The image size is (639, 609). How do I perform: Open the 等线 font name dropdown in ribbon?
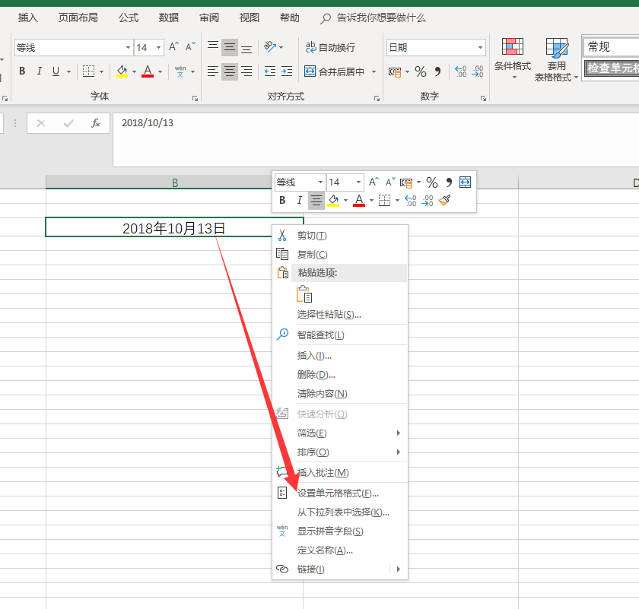click(x=128, y=48)
